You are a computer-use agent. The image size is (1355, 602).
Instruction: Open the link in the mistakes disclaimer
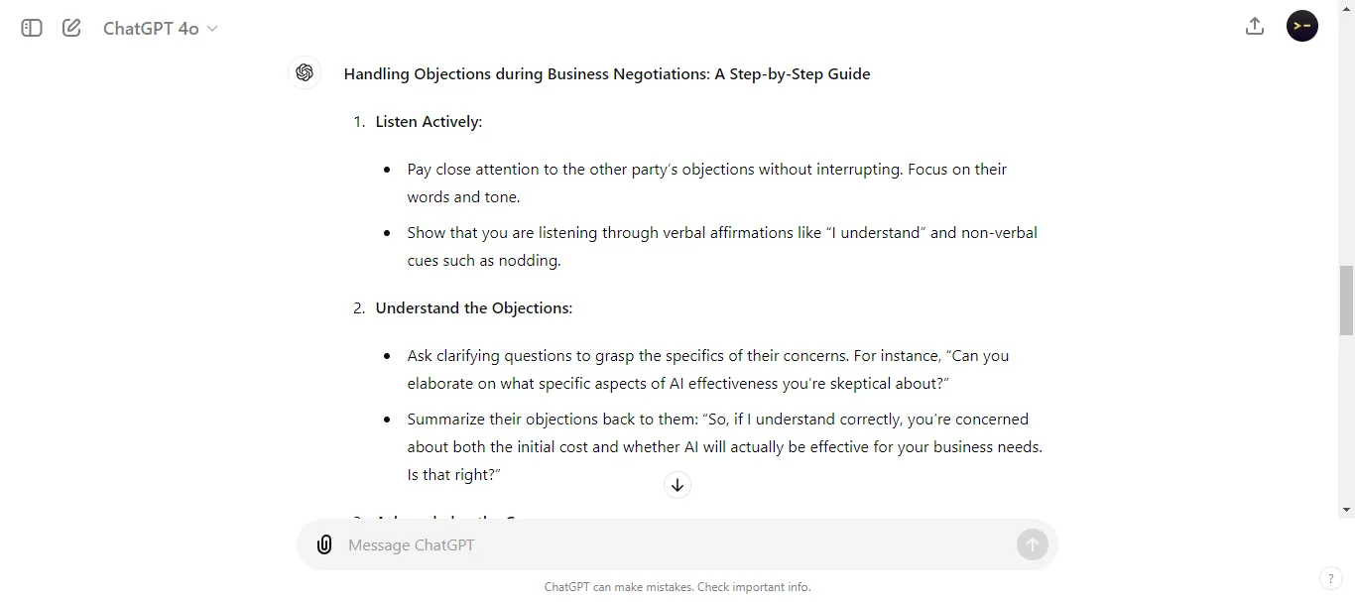[753, 586]
